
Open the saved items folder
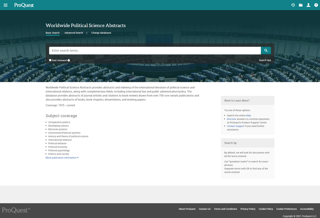300,5
